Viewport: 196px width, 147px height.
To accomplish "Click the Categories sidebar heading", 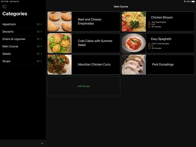I will coord(15,14).
